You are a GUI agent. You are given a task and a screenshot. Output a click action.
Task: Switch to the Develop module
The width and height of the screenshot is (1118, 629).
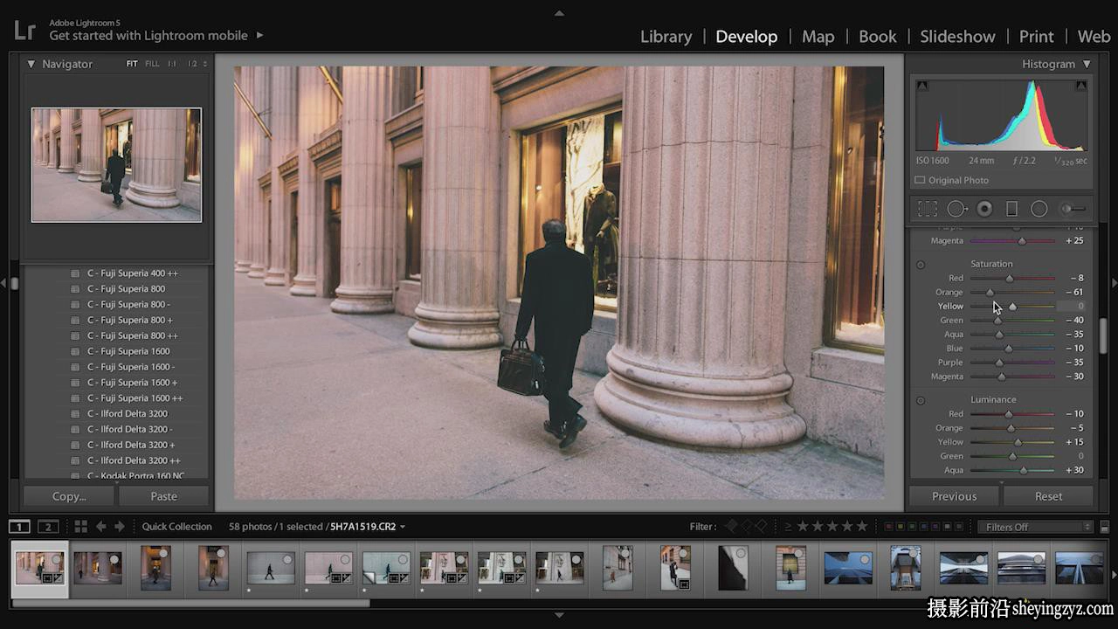click(x=746, y=37)
